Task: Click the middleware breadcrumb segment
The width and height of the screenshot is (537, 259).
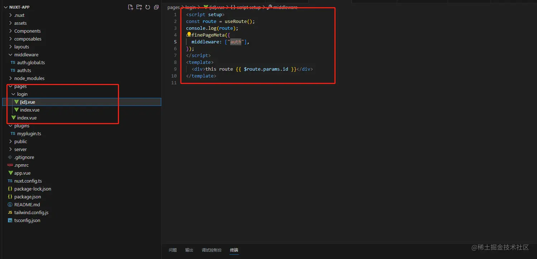Action: tap(282, 7)
